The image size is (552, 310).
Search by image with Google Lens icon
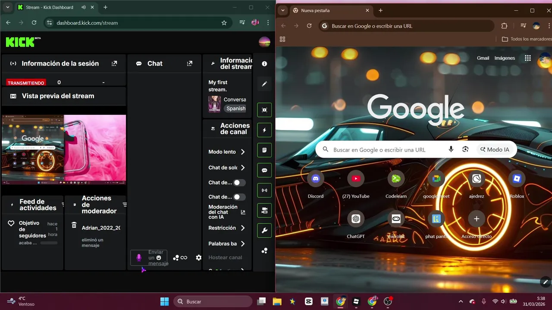coord(465,149)
